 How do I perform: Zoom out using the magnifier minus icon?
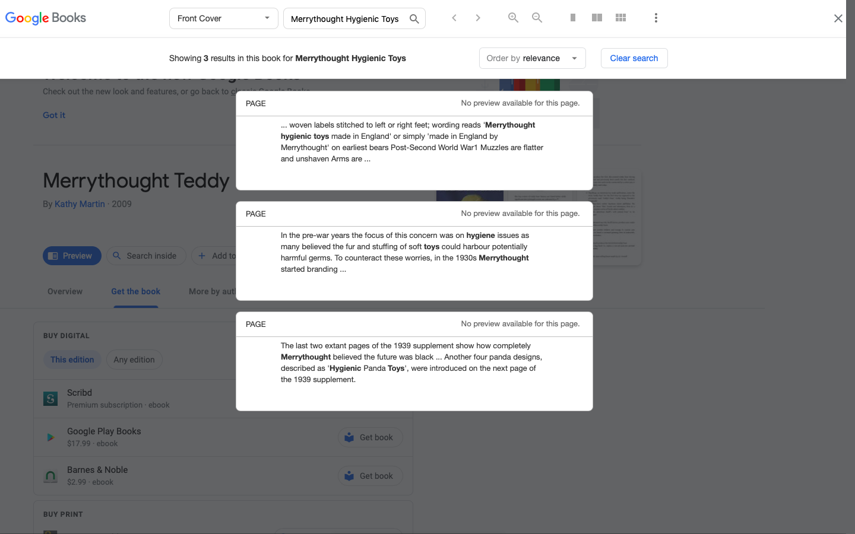click(x=537, y=18)
